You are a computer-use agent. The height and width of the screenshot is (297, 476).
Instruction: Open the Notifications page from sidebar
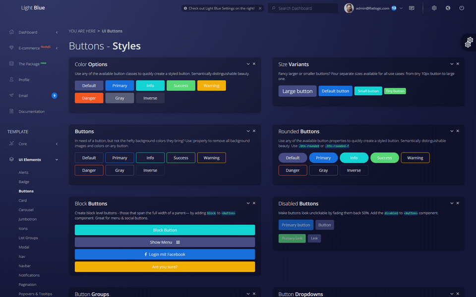29,275
